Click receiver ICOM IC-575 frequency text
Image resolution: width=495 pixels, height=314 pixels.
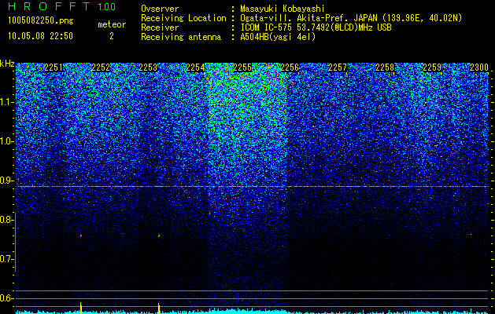(x=316, y=27)
